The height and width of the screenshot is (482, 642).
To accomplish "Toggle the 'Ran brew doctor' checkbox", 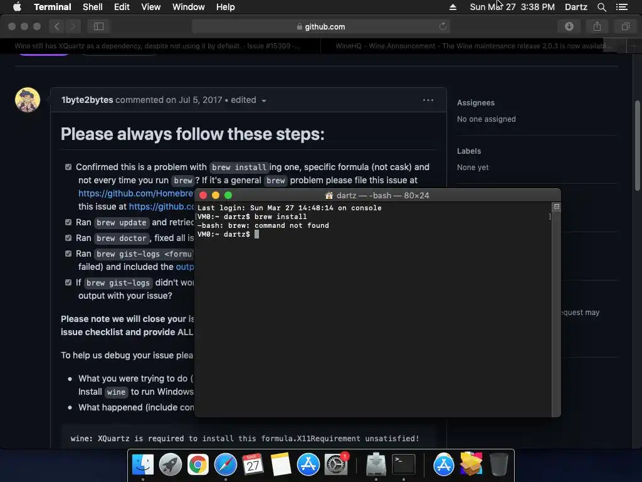I will 68,238.
